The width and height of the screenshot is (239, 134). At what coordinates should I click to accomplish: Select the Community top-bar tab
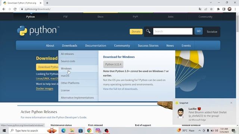(205, 17)
